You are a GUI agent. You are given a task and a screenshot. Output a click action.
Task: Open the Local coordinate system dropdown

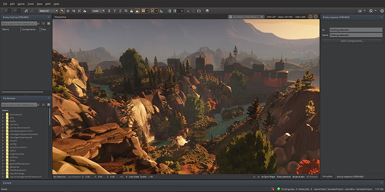98,11
